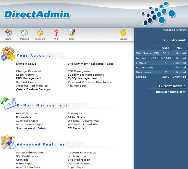Click Ftp Accounts row label
This screenshot has height=169, width=188.
pos(145,68)
